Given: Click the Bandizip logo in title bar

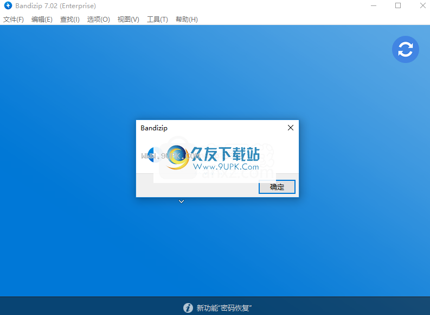Looking at the screenshot, I should coord(8,5).
